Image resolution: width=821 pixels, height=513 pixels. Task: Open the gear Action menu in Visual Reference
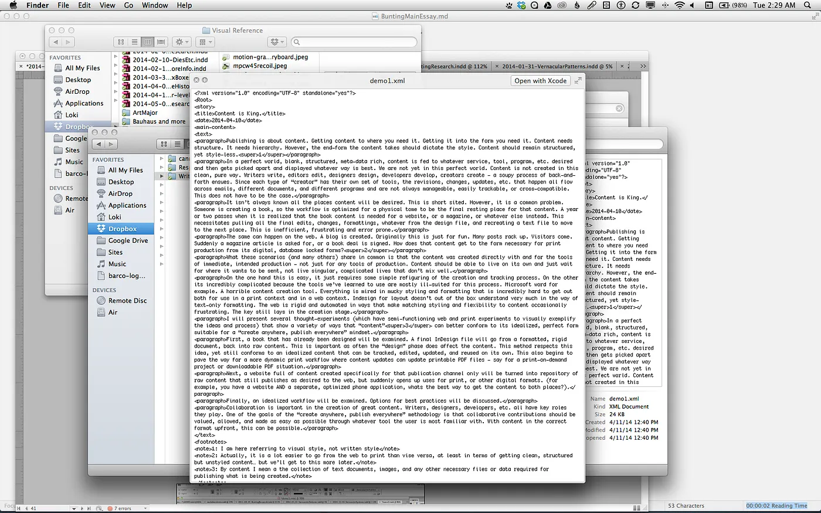[182, 42]
